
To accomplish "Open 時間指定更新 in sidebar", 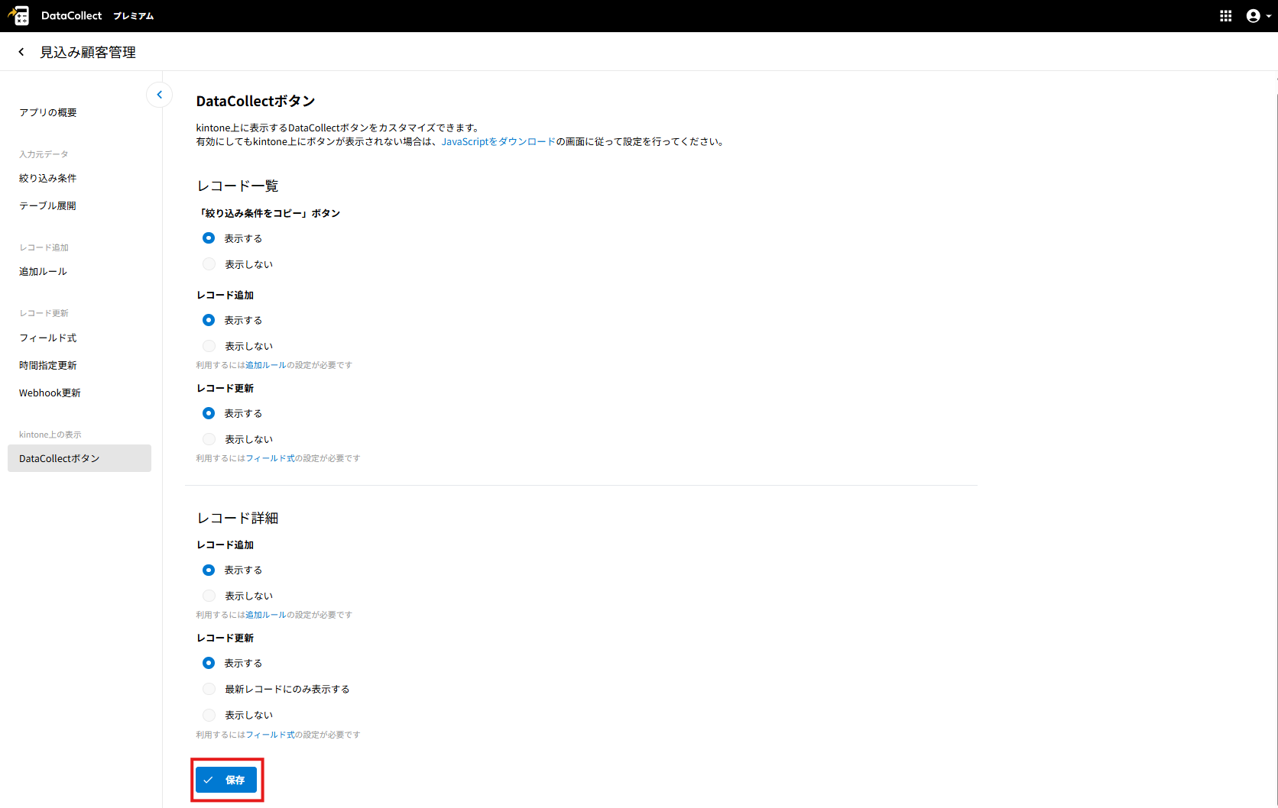I will [48, 365].
